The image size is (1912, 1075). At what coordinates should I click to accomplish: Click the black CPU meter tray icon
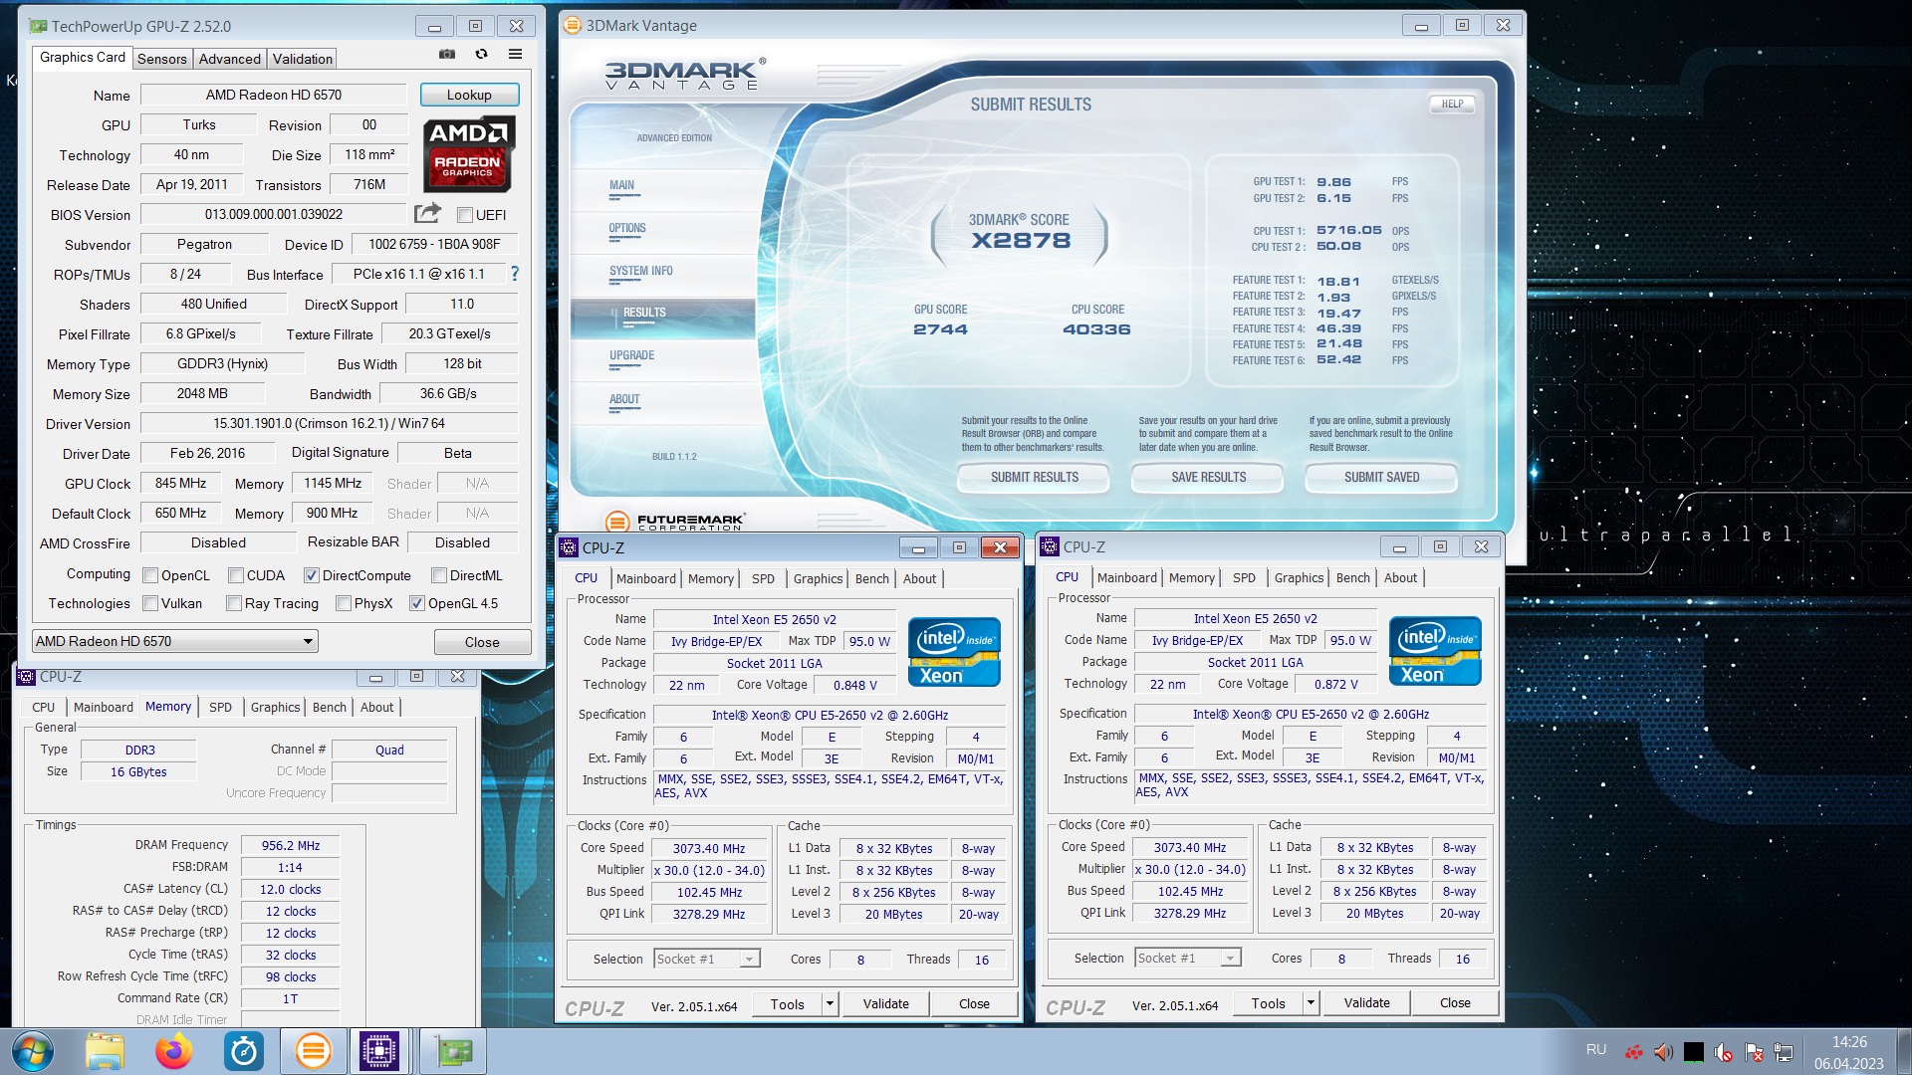(1694, 1052)
